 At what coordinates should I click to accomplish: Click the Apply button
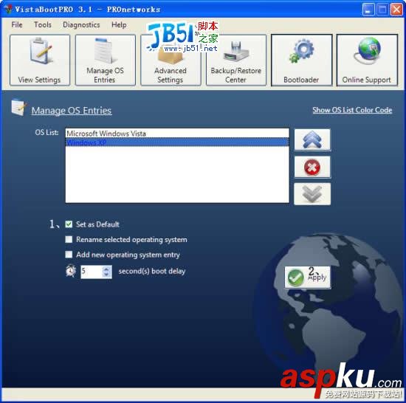pyautogui.click(x=307, y=278)
